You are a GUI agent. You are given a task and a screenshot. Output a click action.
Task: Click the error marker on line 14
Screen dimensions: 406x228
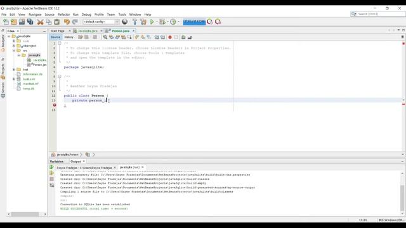[x=55, y=105]
